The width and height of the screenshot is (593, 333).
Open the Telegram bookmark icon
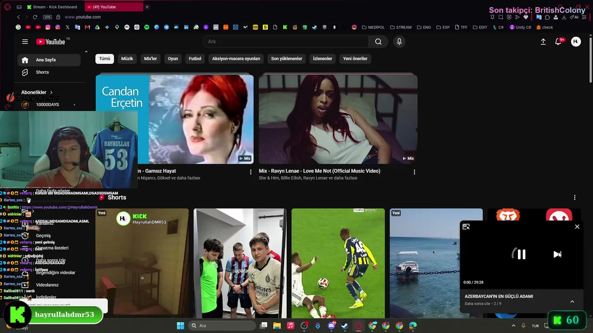166,27
